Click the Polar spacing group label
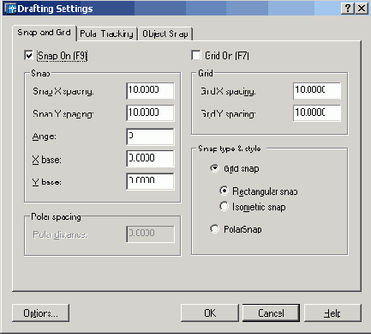This screenshot has height=334, width=371. (x=56, y=216)
